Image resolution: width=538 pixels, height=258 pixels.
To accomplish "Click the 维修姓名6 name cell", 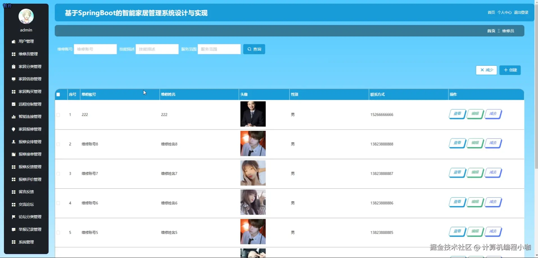I will tap(169, 203).
